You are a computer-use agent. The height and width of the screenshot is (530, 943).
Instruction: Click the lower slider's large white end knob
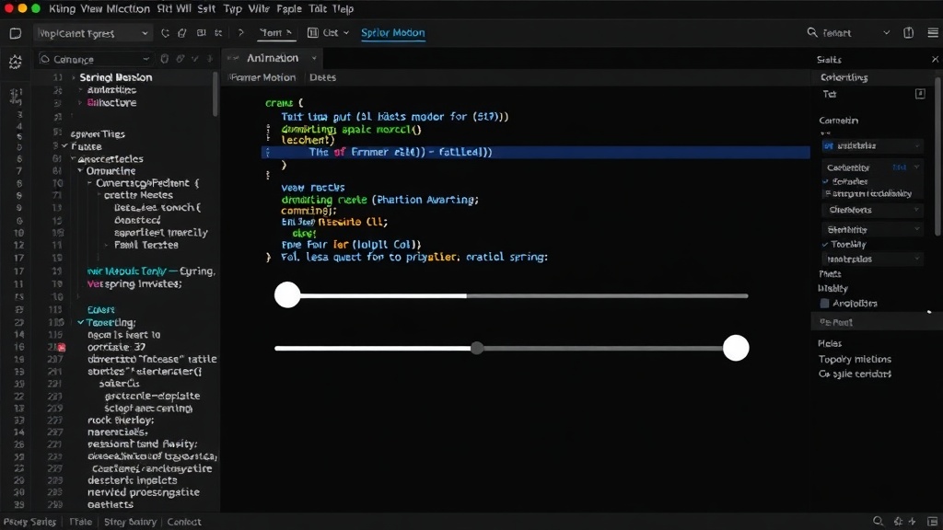(736, 348)
